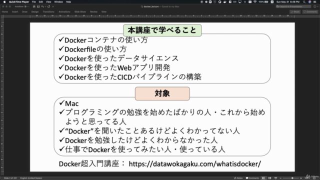320x180 pixels.
Task: Toggle the AutoSave switch
Action: pyautogui.click(x=26, y=6)
